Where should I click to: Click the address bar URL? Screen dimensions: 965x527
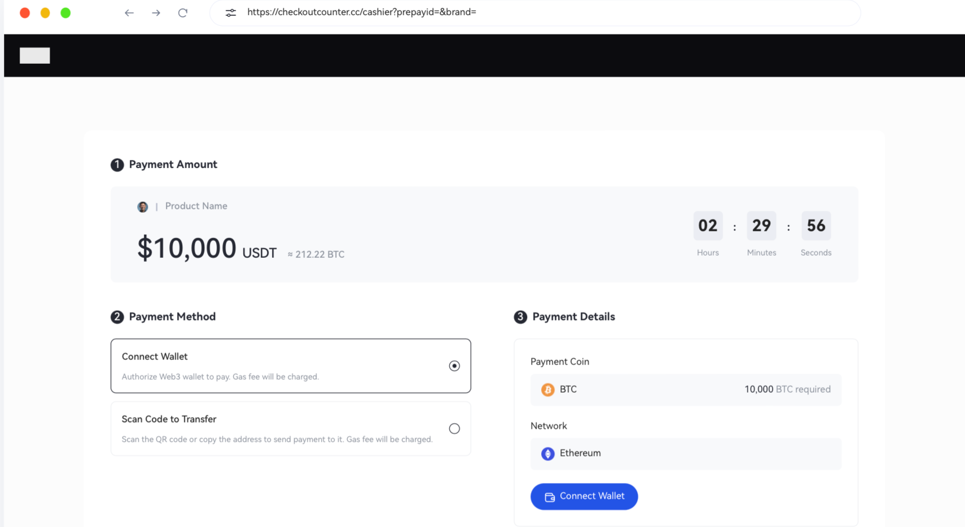[362, 12]
